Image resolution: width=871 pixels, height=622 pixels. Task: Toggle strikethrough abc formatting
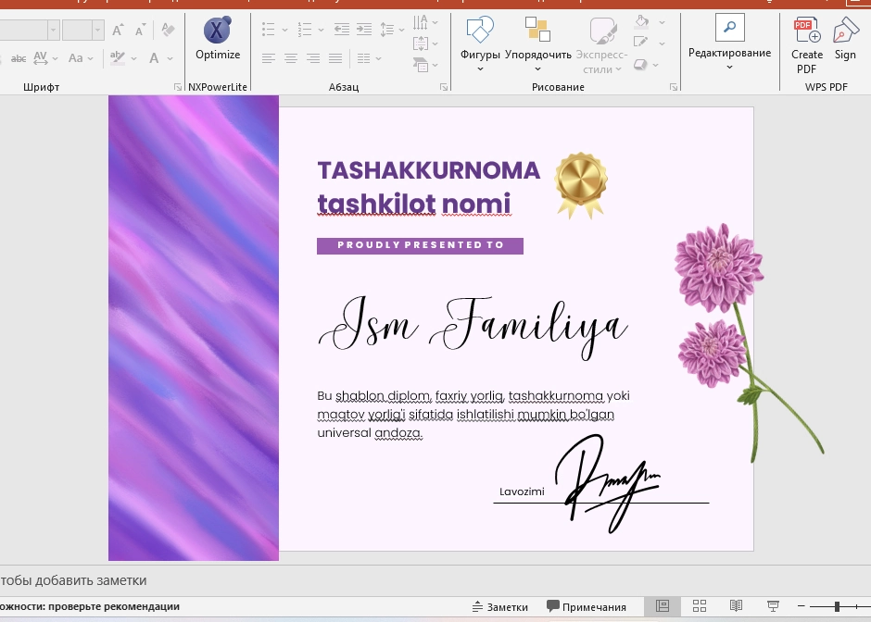(x=19, y=57)
